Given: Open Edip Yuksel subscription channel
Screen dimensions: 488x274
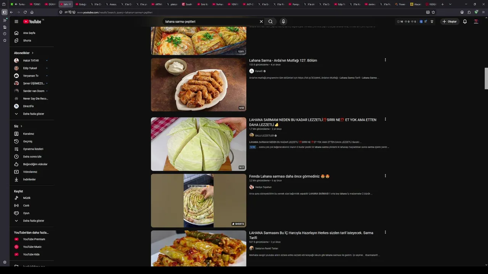Looking at the screenshot, I should pyautogui.click(x=31, y=68).
